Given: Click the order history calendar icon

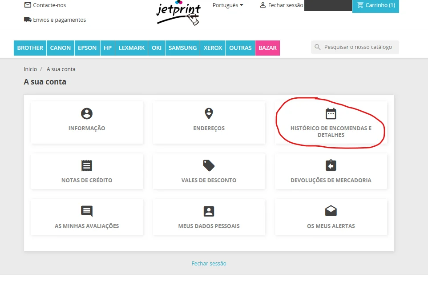Looking at the screenshot, I should point(331,113).
